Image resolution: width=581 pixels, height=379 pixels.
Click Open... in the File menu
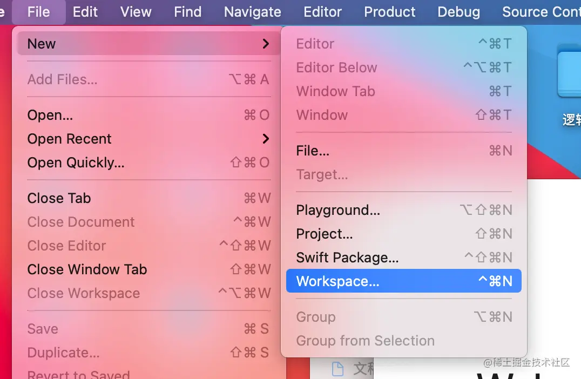[x=50, y=115]
